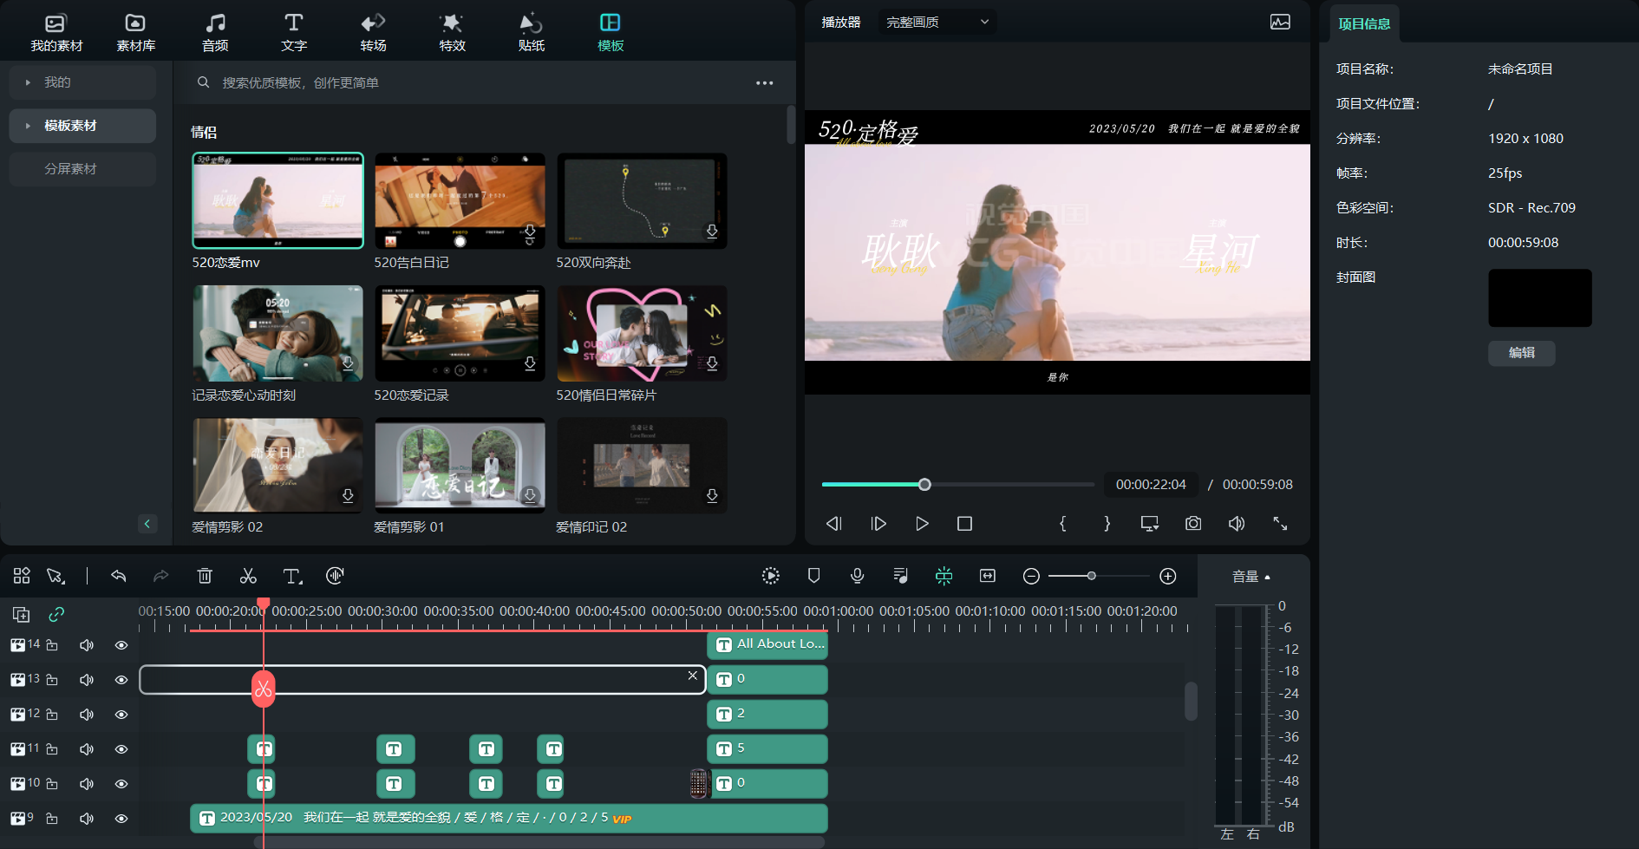Click the marker shield icon in timeline toolbar
This screenshot has height=849, width=1639.
[x=813, y=576]
